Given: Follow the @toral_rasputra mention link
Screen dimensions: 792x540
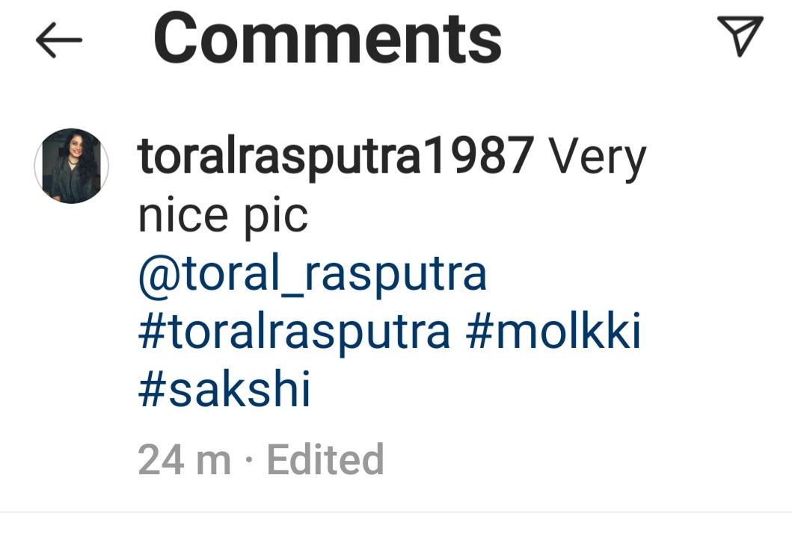Looking at the screenshot, I should [x=313, y=274].
